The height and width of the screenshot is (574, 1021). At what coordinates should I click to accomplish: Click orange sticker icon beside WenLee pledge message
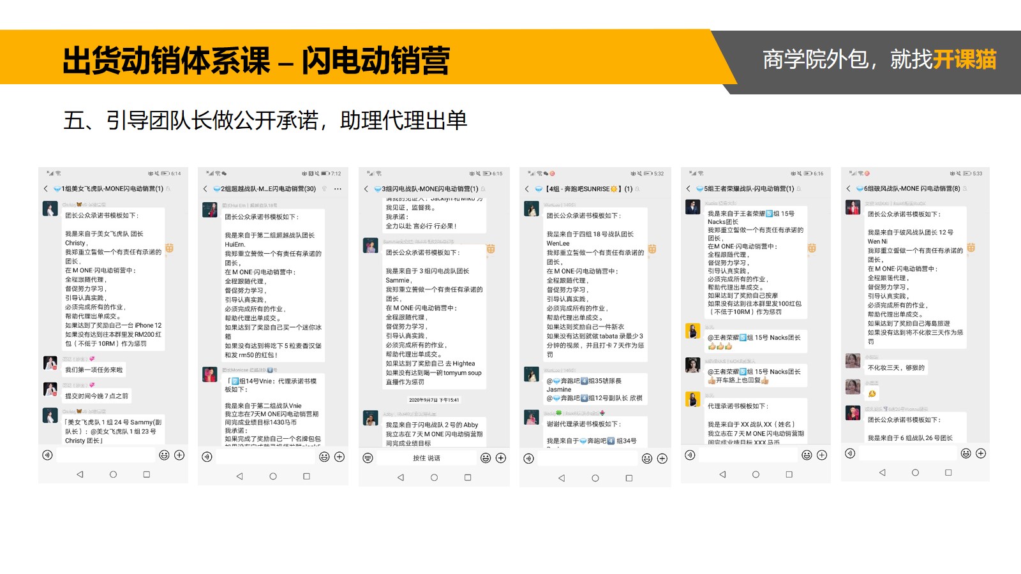[x=652, y=249]
